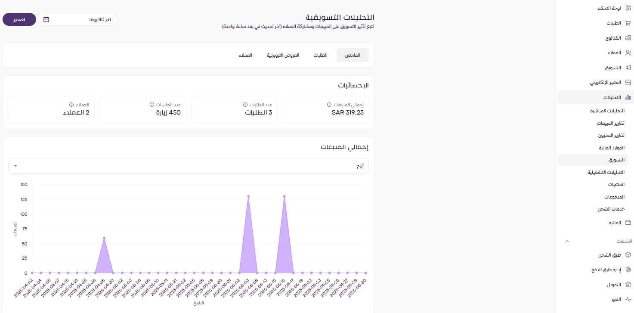Select the العملاء tab in analytics

246,56
